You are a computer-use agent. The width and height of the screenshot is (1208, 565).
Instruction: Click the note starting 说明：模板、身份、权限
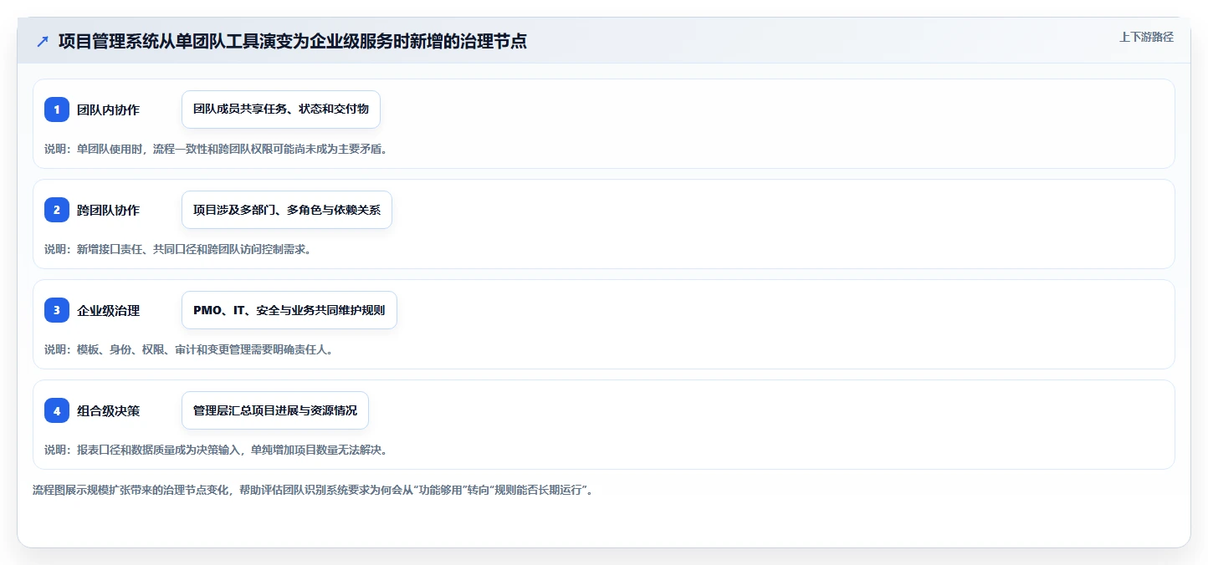191,349
